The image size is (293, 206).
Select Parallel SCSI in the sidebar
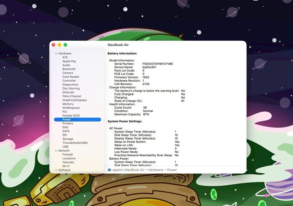(x=71, y=116)
